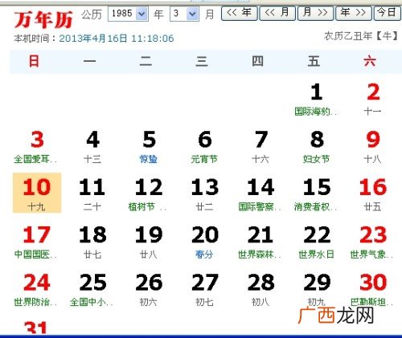Go to previous year with << 年 button
Image resolution: width=402 pixels, height=338 pixels.
tap(240, 13)
